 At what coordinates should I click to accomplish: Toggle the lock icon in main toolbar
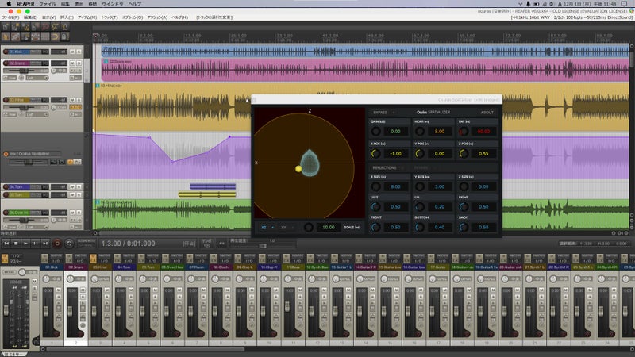coord(64,36)
